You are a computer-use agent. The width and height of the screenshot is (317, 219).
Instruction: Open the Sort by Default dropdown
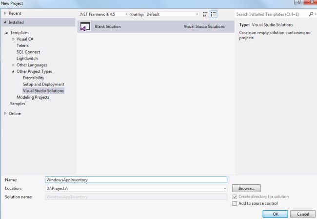click(x=172, y=14)
